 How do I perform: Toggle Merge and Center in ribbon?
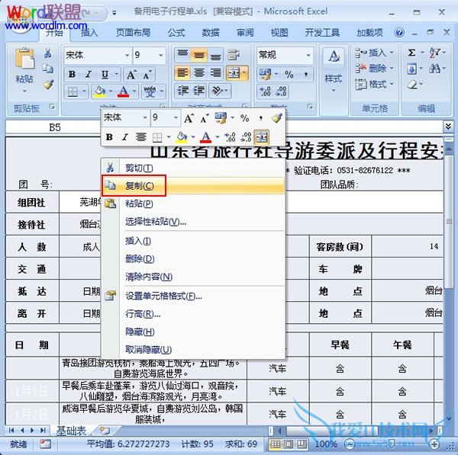234,72
